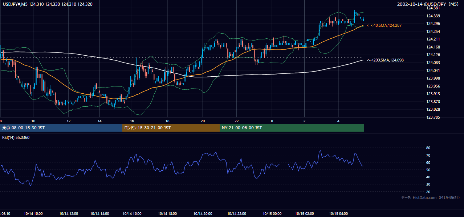Click the 10/14 20:00 date label

click(x=203, y=214)
